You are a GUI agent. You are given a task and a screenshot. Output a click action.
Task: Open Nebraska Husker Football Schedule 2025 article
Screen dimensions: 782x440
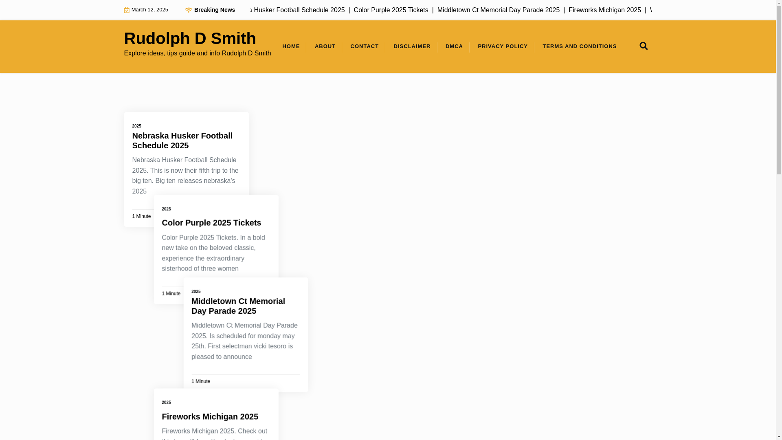coord(182,141)
